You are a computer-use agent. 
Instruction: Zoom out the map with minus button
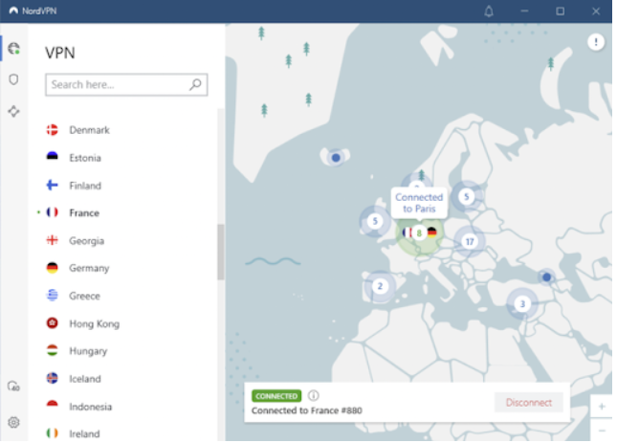coord(602,431)
